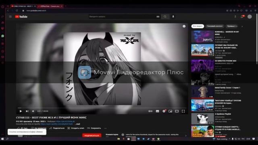This screenshot has width=258, height=145.
Task: Play the video
Action: tap(21, 111)
